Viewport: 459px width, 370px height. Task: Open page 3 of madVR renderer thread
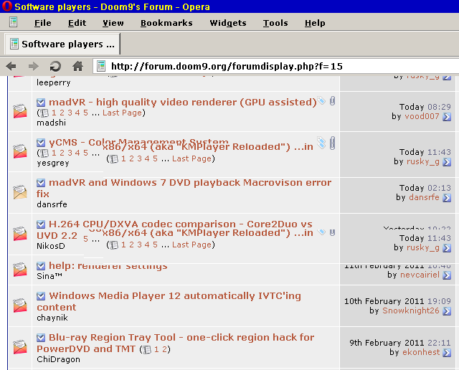click(70, 113)
